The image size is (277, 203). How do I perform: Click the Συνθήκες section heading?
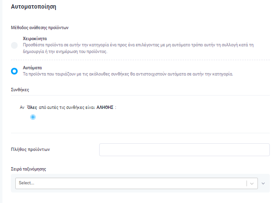point(20,90)
